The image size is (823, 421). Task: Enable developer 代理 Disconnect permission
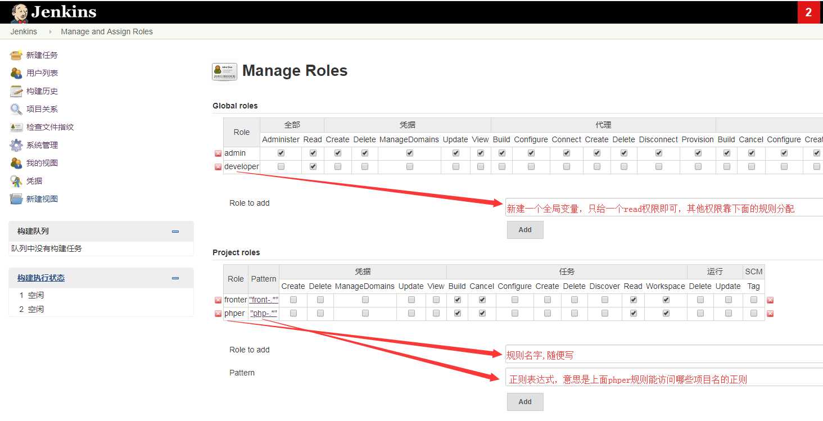pyautogui.click(x=659, y=166)
